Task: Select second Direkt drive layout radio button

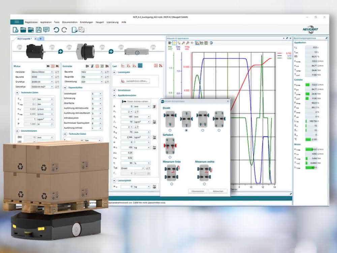Action: (186, 130)
